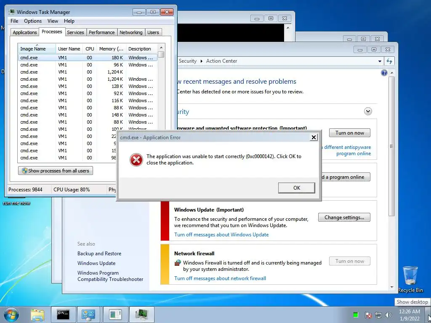
Task: Close the Application Error dialog with X
Action: pos(314,138)
